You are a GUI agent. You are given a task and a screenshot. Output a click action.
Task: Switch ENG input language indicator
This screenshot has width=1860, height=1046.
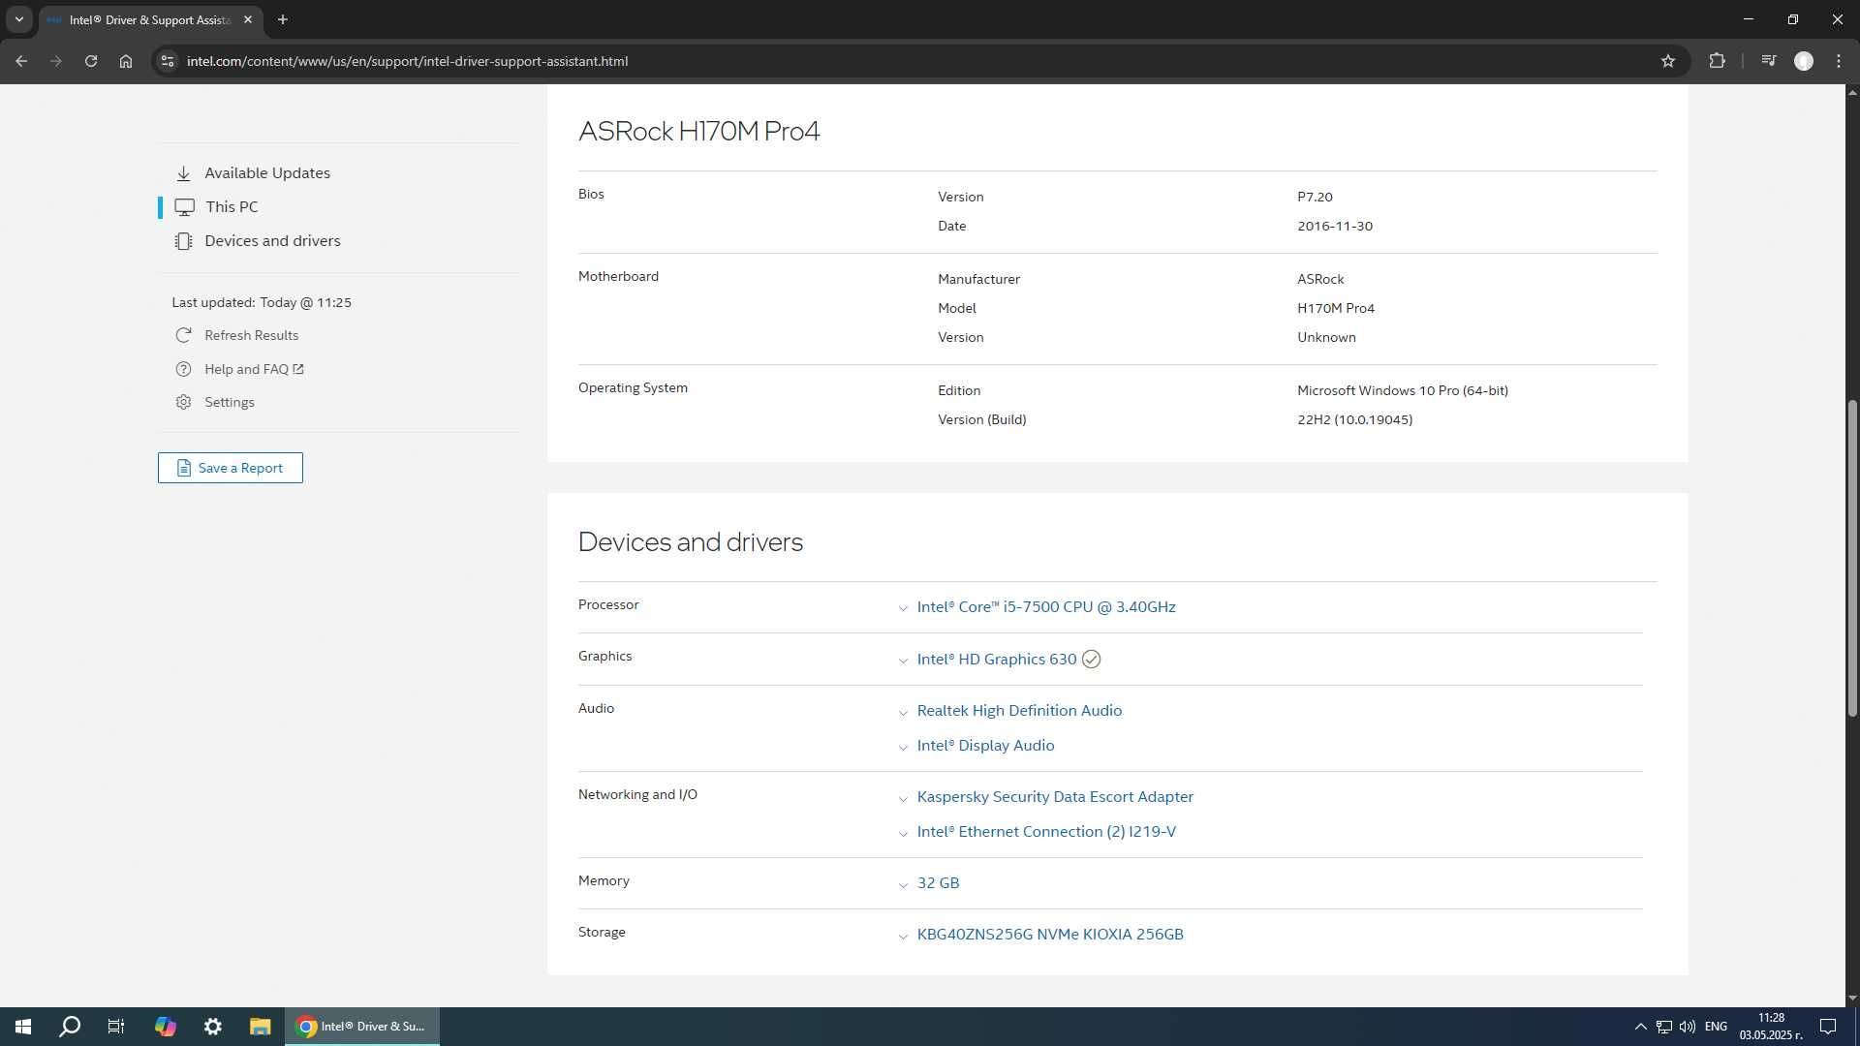1716,1027
